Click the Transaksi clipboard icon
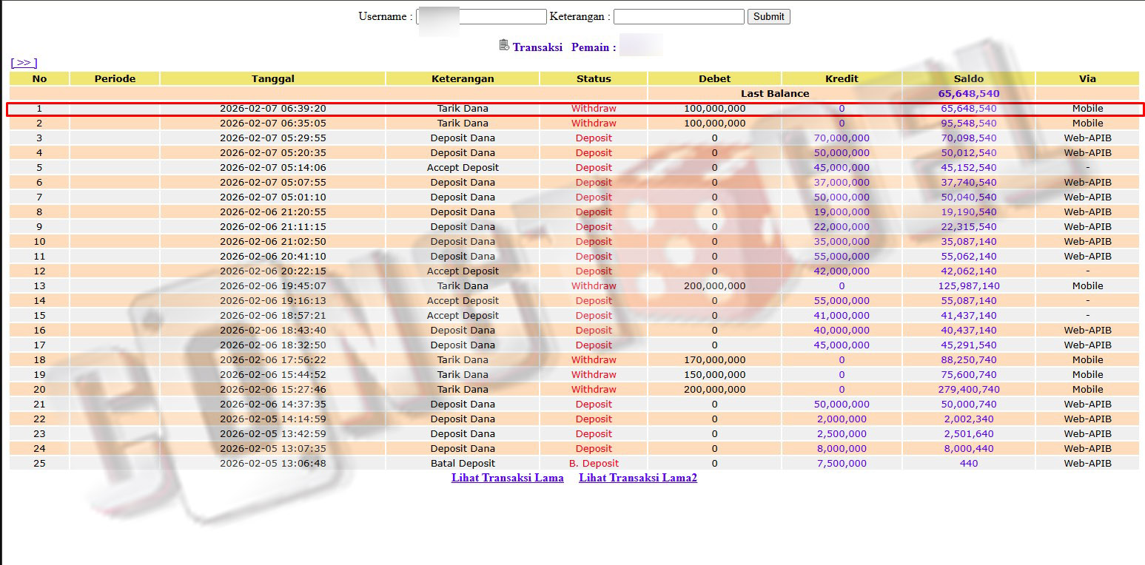 pos(504,46)
